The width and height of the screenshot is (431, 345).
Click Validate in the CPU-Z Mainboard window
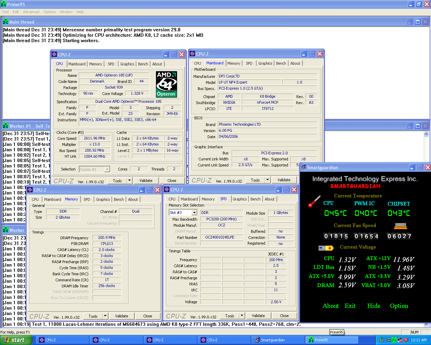pyautogui.click(x=284, y=180)
